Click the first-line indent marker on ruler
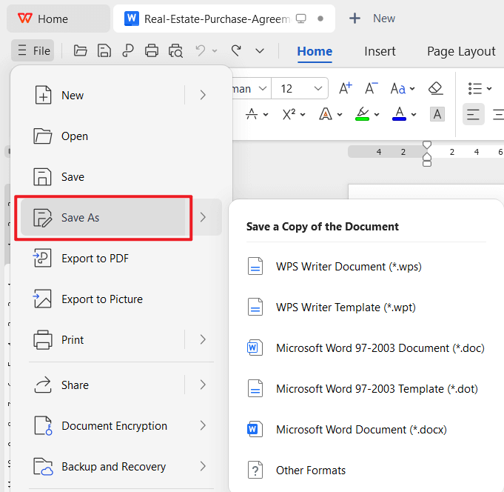504x492 pixels. [427, 144]
